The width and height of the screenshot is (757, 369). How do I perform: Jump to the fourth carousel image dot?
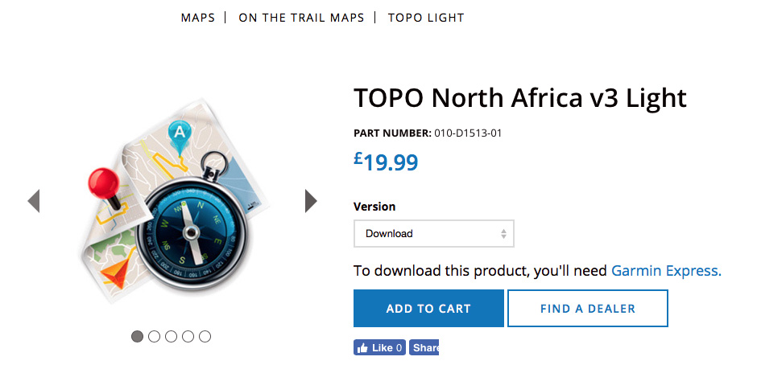pos(188,336)
